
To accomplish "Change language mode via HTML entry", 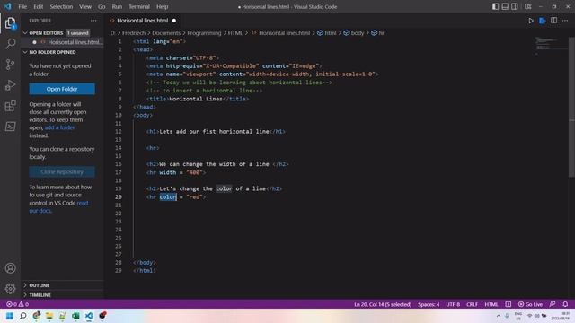I will pyautogui.click(x=491, y=304).
